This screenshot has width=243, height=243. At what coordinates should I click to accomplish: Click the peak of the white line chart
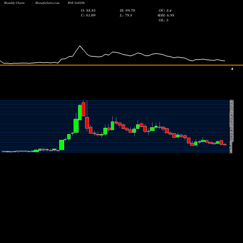(80, 46)
